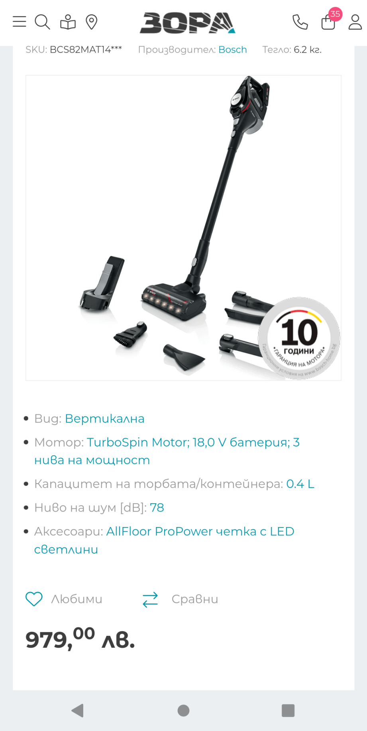Tap the Android recent apps button
The width and height of the screenshot is (367, 731).
click(x=288, y=710)
